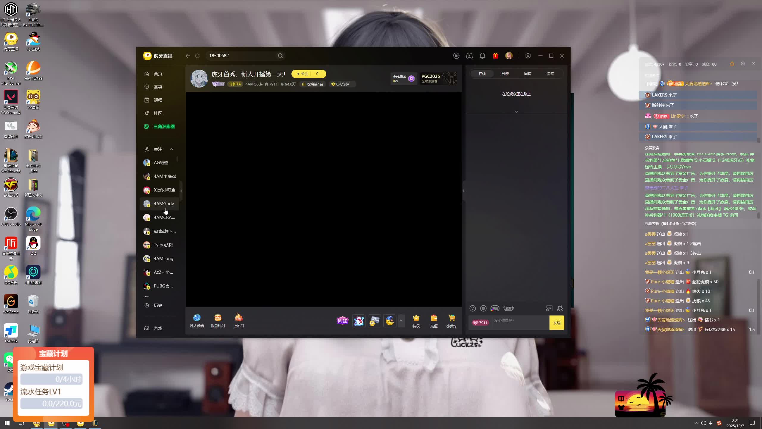Open the 上热门 icon below video

[x=238, y=321]
